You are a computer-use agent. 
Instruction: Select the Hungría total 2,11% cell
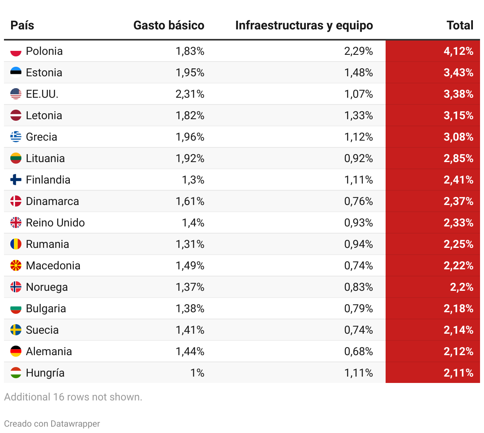click(x=433, y=373)
